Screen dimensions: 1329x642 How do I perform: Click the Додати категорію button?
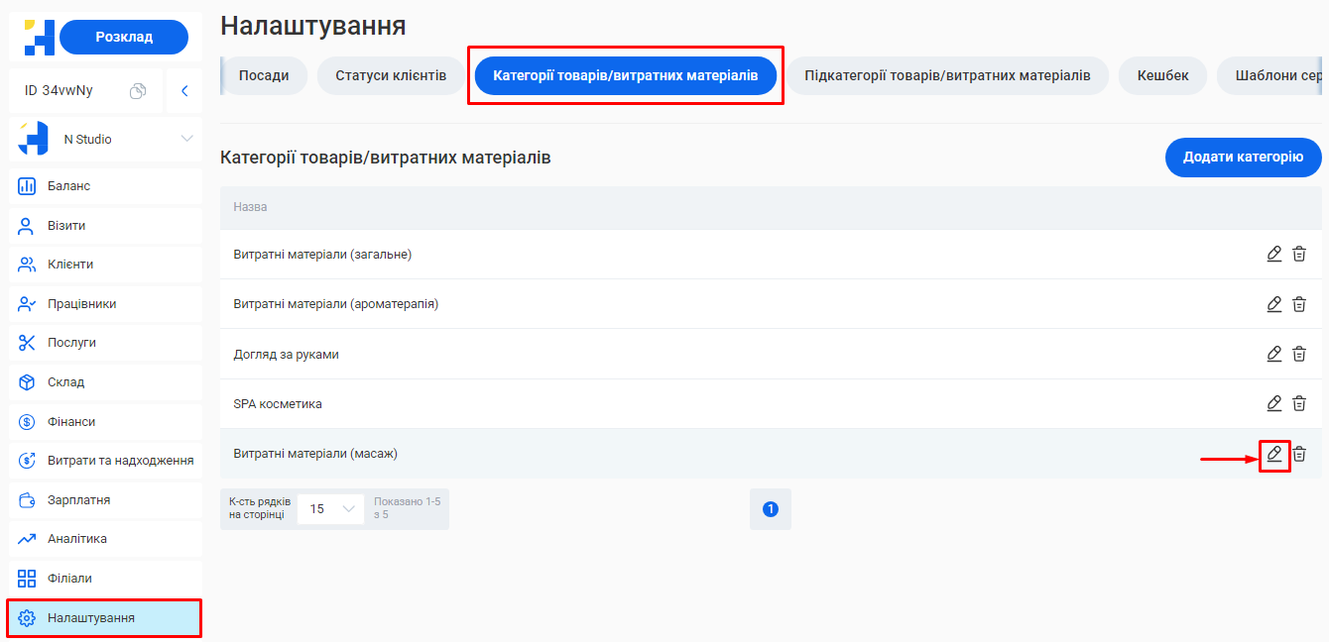pyautogui.click(x=1243, y=158)
